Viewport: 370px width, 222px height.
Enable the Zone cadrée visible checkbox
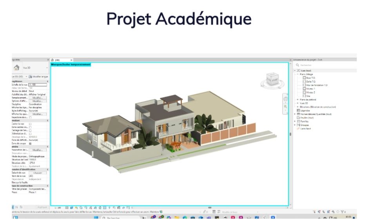[30, 127]
